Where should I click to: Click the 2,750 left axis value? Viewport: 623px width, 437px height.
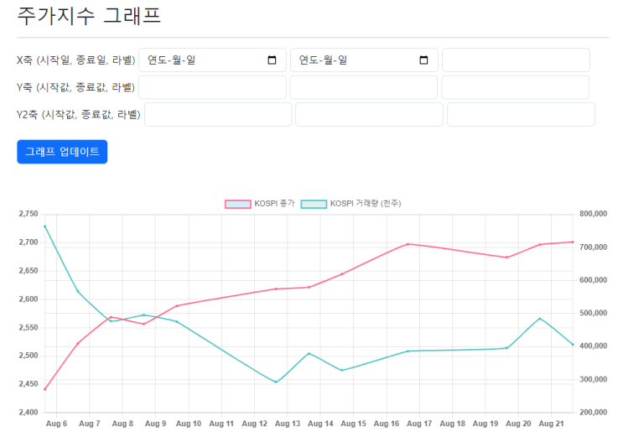(29, 214)
